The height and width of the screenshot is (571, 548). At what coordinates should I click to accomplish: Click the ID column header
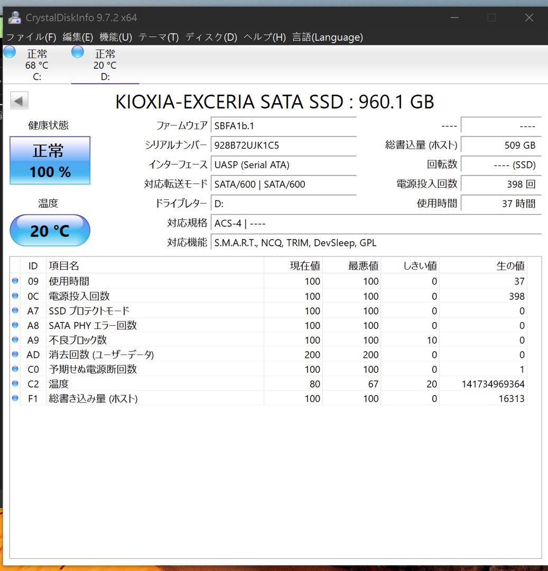pos(33,266)
